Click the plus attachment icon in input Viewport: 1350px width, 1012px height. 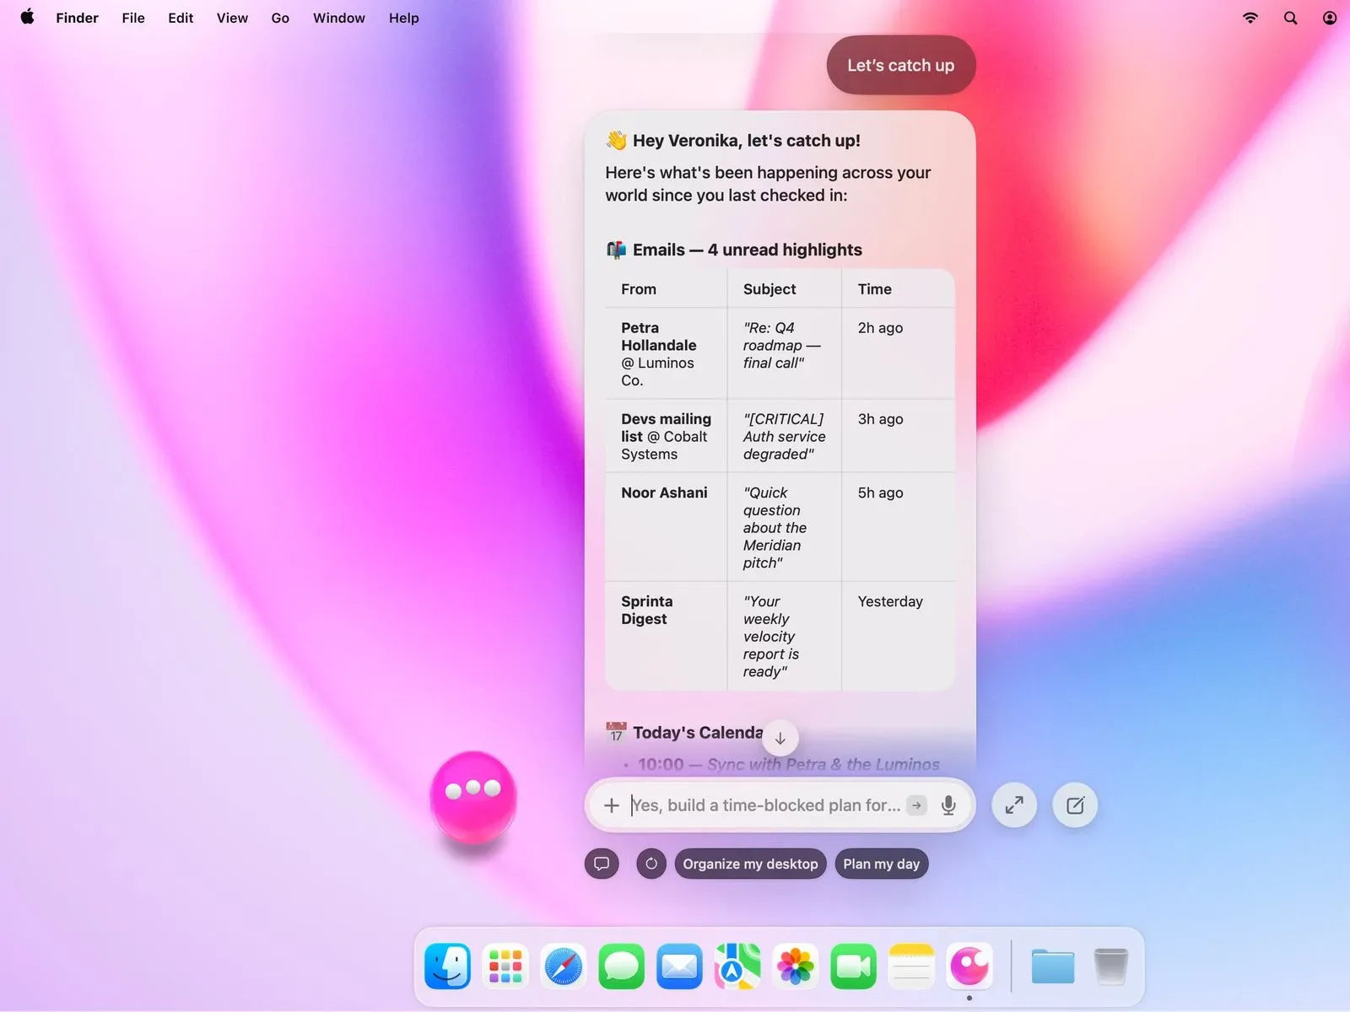coord(612,805)
